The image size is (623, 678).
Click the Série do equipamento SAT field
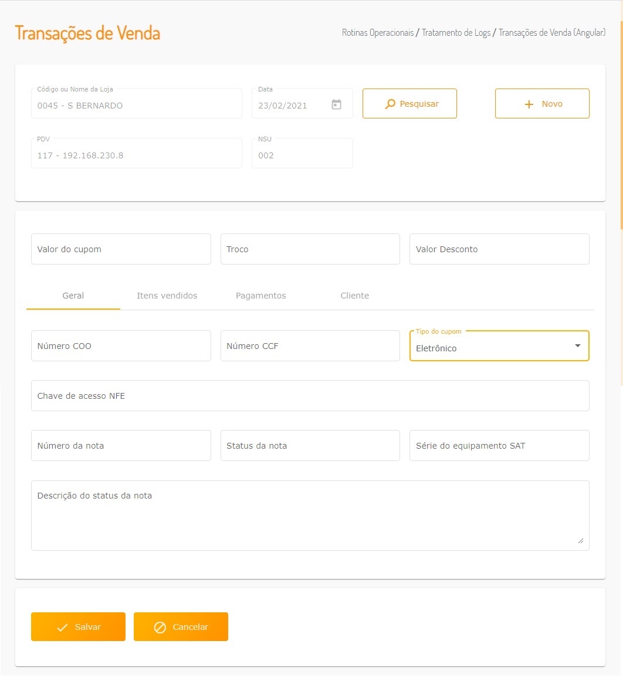click(499, 446)
